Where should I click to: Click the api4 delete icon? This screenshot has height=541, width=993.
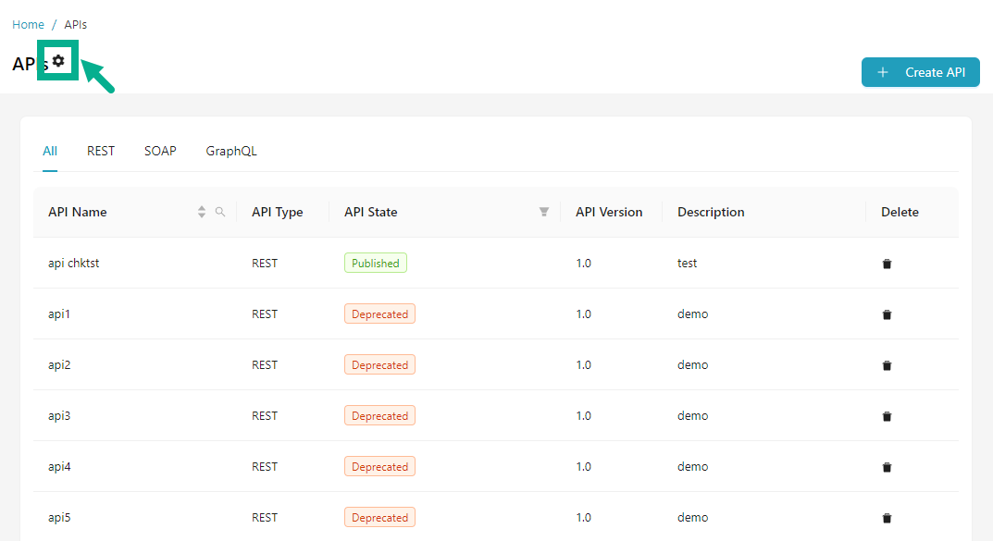pyautogui.click(x=887, y=467)
